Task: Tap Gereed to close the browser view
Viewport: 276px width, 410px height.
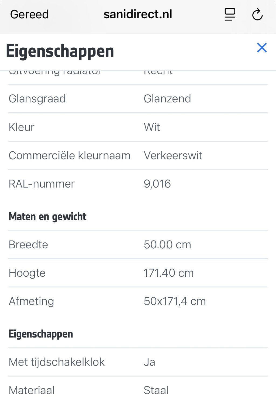Action: click(29, 14)
